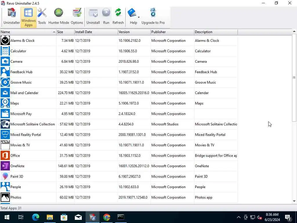Screen dimensions: 297x223
Task: Activate Hunter Mode
Action: tap(59, 17)
